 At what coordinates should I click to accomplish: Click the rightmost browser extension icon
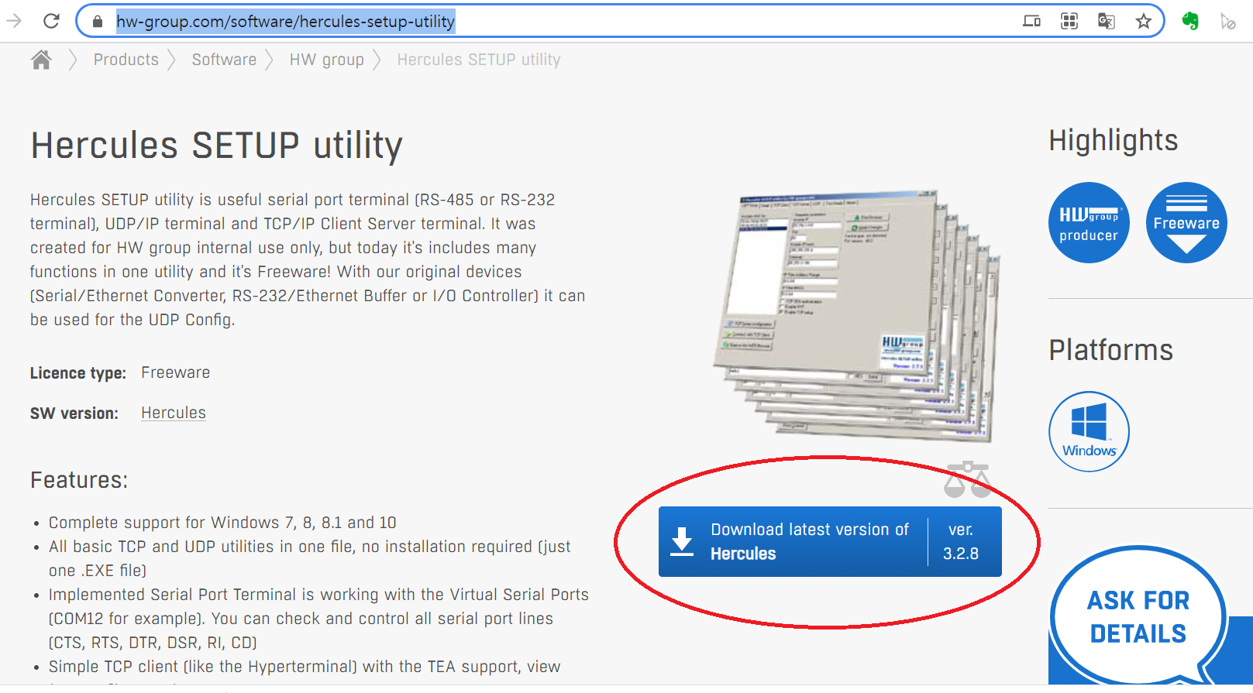click(x=1227, y=21)
